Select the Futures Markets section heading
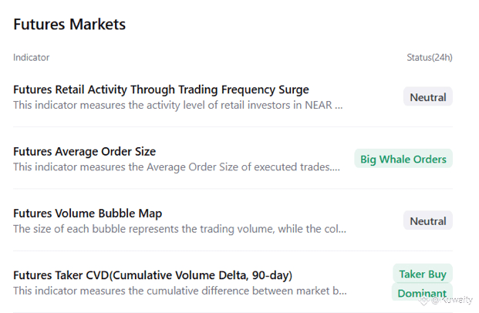479x313 pixels. (69, 24)
